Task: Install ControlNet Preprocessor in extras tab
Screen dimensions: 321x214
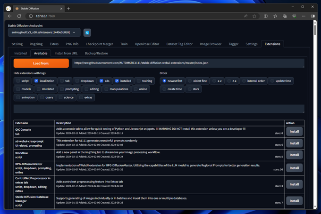Action: click(x=294, y=184)
